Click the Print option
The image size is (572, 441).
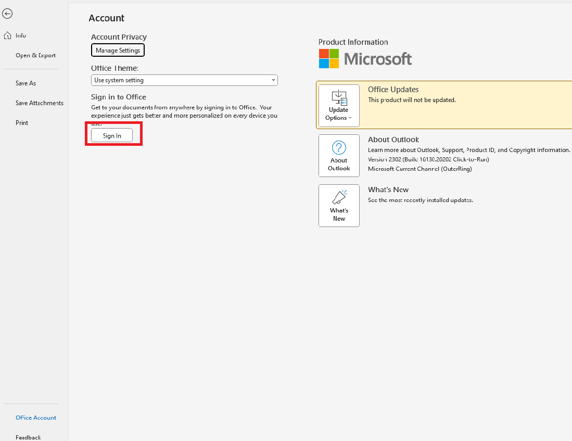[x=22, y=122]
